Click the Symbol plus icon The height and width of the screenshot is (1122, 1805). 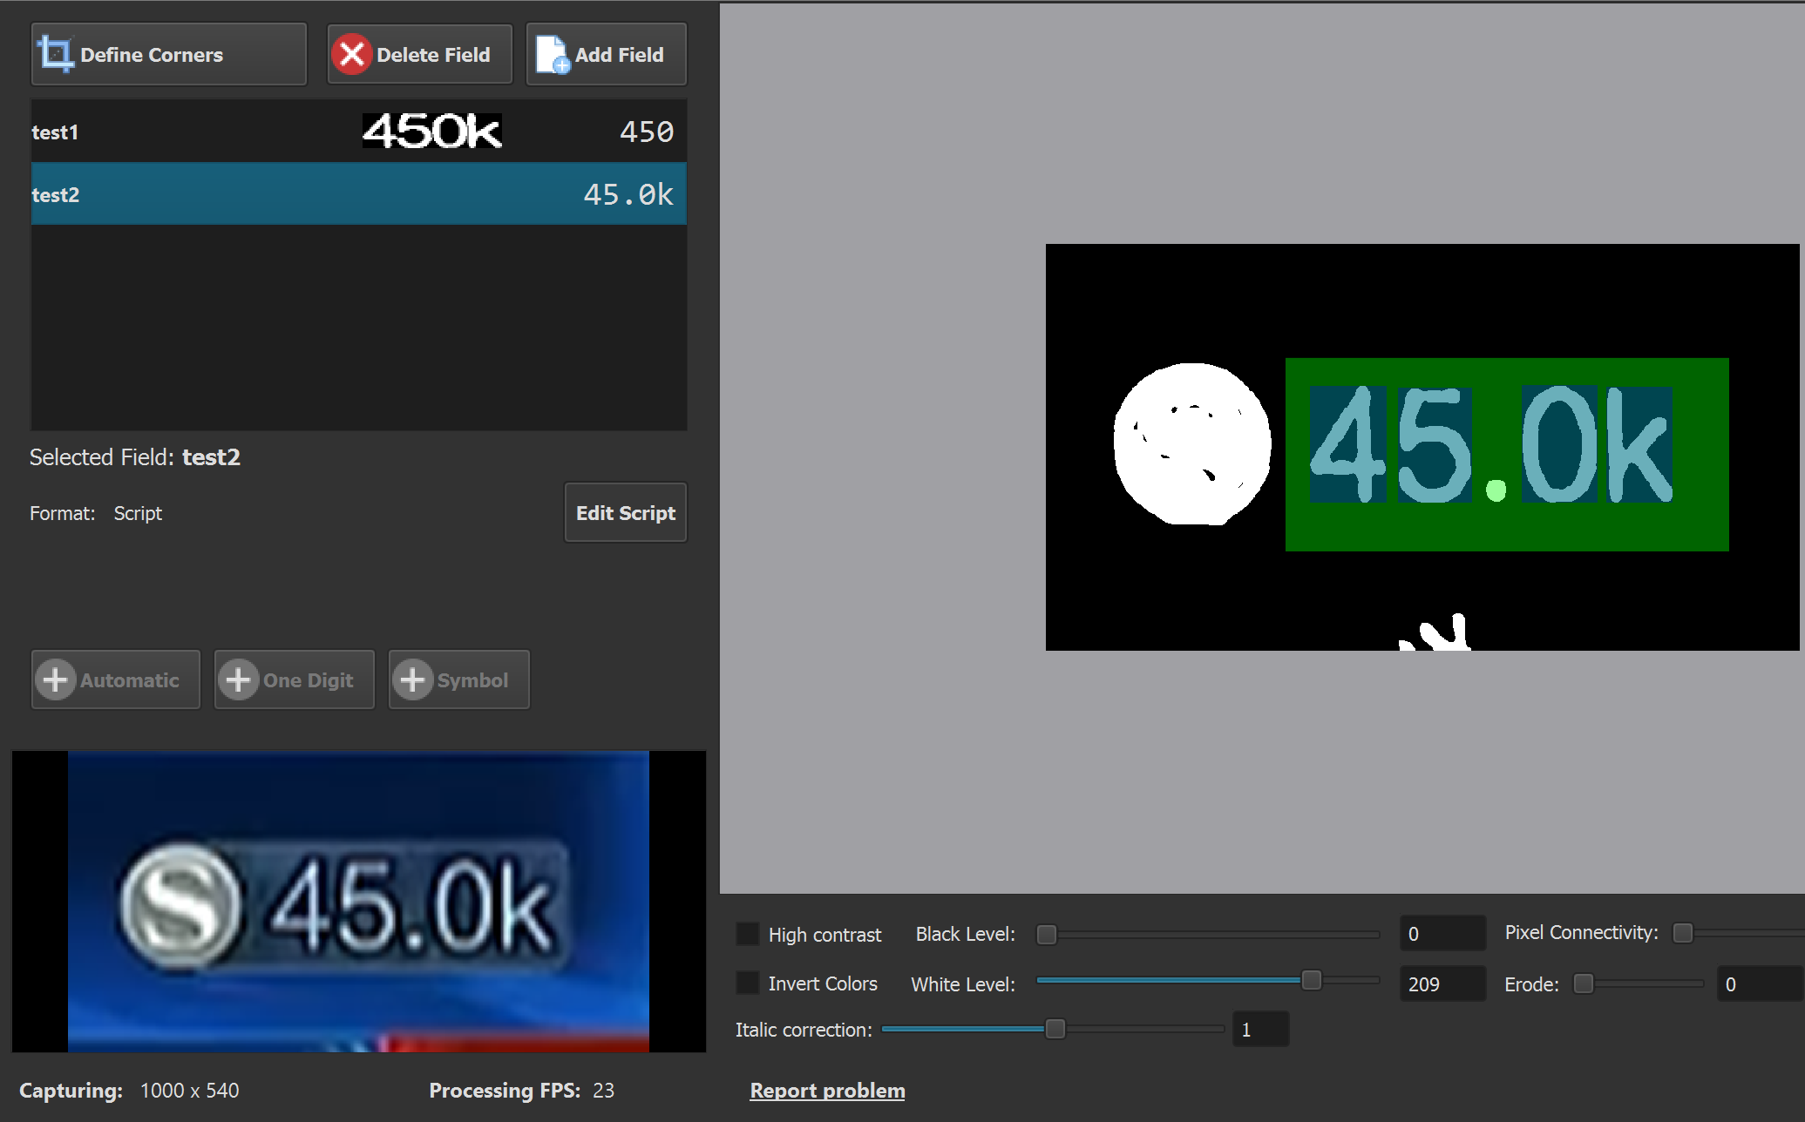pos(412,679)
